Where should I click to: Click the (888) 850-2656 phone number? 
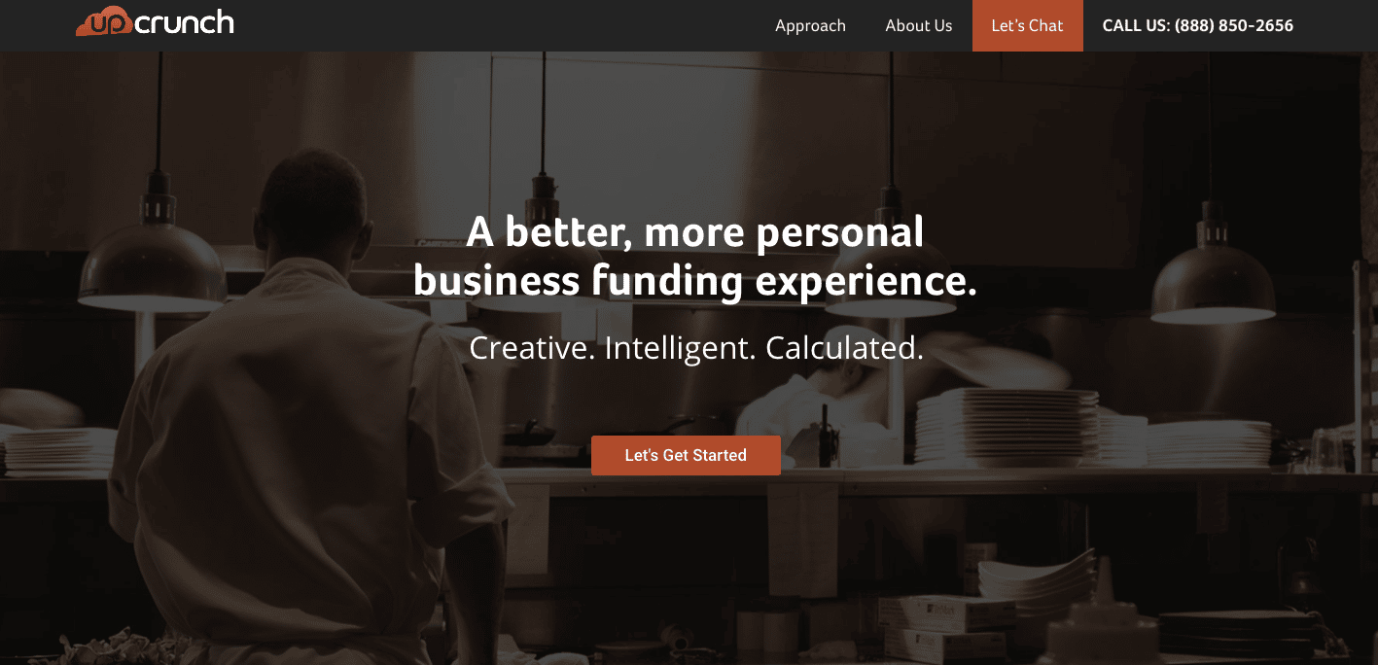[1234, 26]
